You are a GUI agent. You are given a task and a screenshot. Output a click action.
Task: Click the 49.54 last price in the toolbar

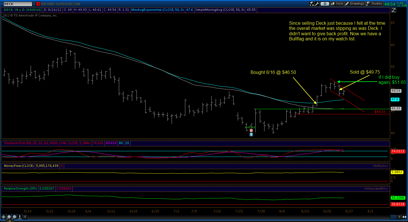point(389,4)
